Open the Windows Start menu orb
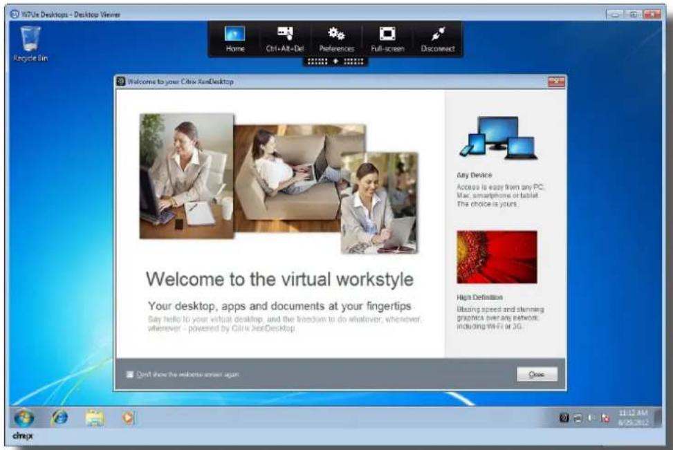The image size is (673, 450). click(24, 418)
